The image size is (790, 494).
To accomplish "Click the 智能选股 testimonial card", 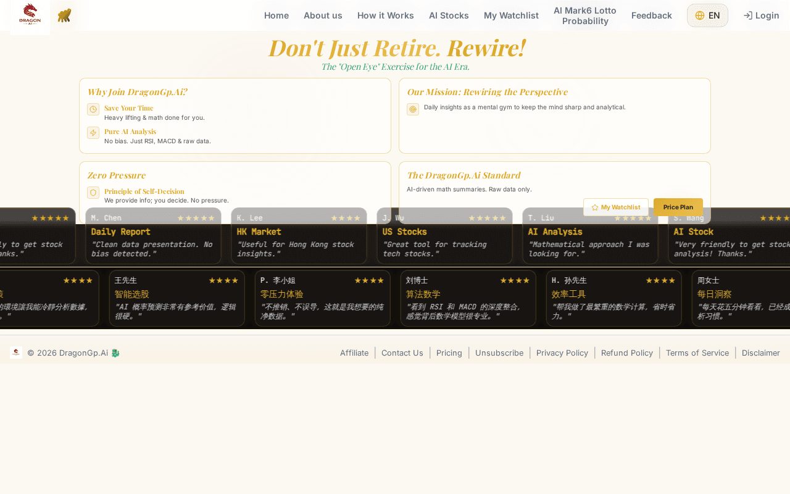I will coord(177,298).
